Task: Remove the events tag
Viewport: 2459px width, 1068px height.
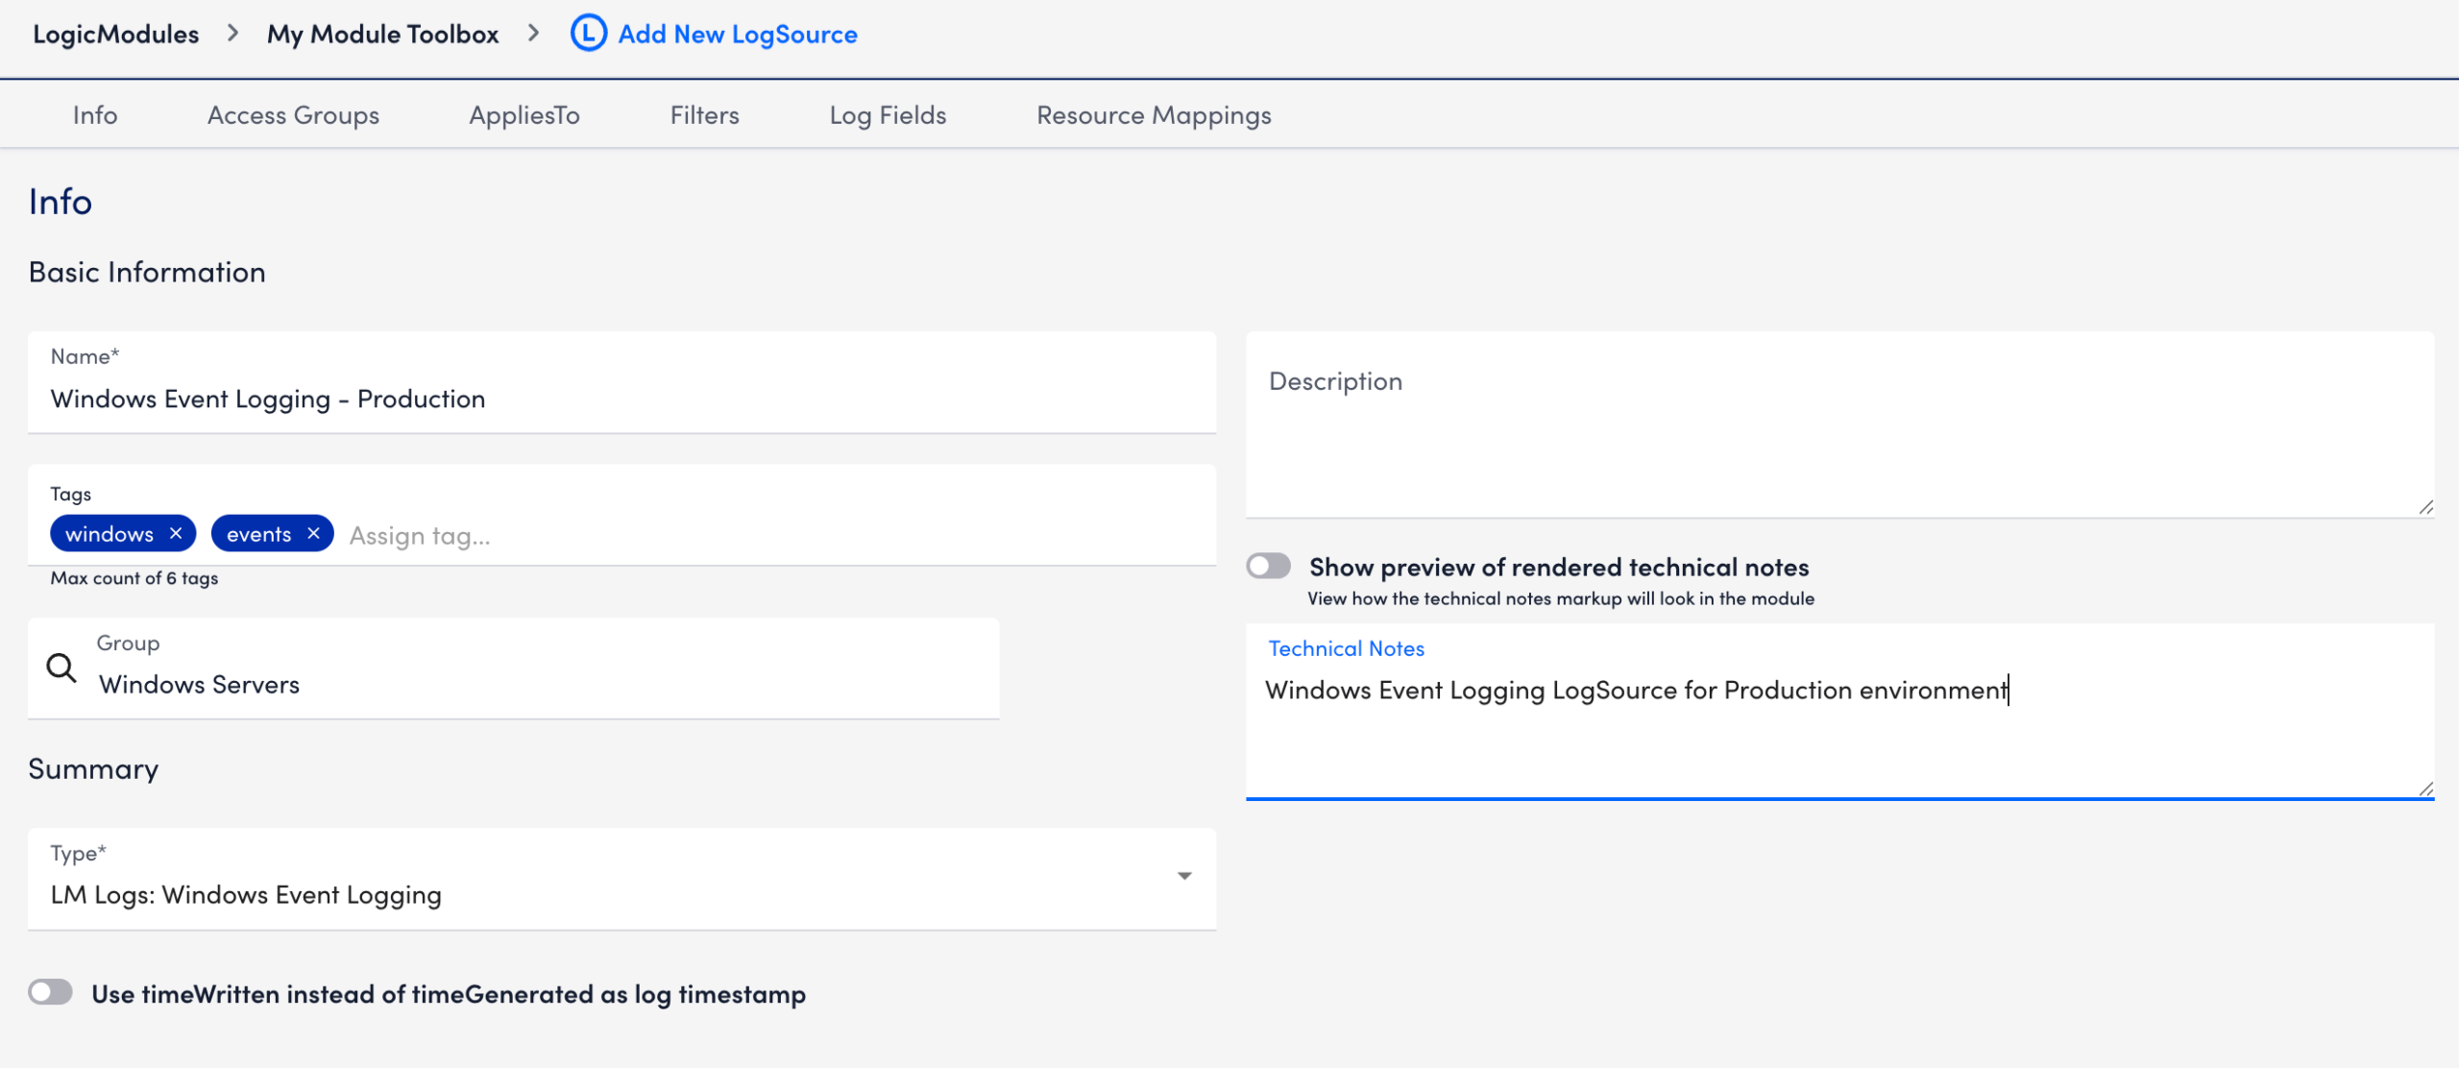Action: (313, 533)
